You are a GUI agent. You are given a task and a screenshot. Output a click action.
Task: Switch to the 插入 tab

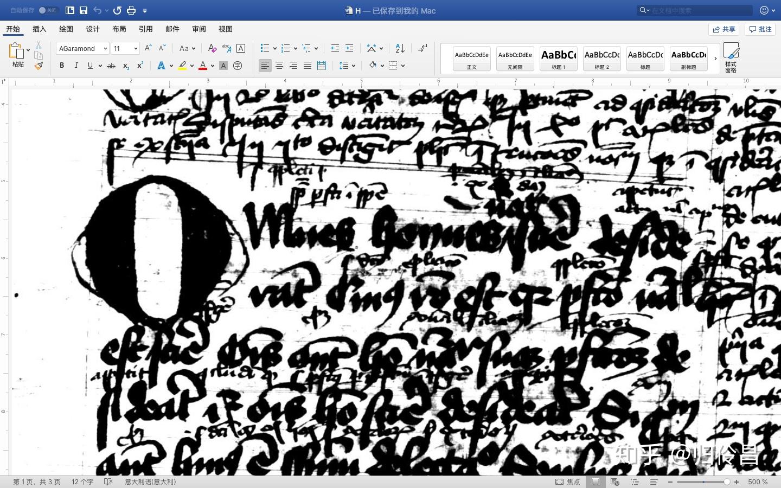tap(40, 29)
